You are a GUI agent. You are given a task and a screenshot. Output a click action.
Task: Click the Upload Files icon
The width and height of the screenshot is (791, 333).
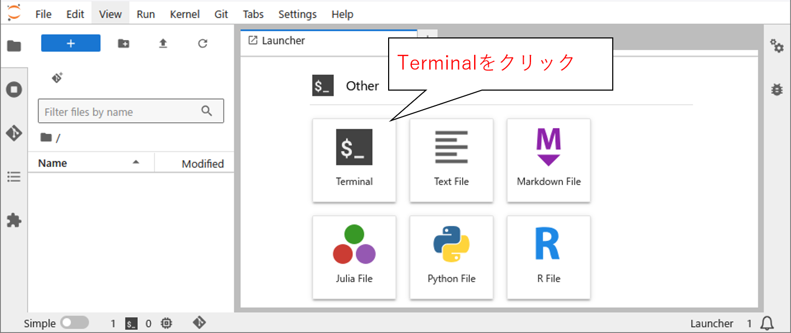(163, 44)
